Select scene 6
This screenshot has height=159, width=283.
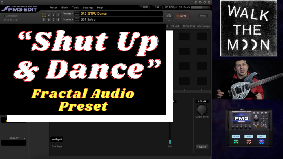pos(48,19)
